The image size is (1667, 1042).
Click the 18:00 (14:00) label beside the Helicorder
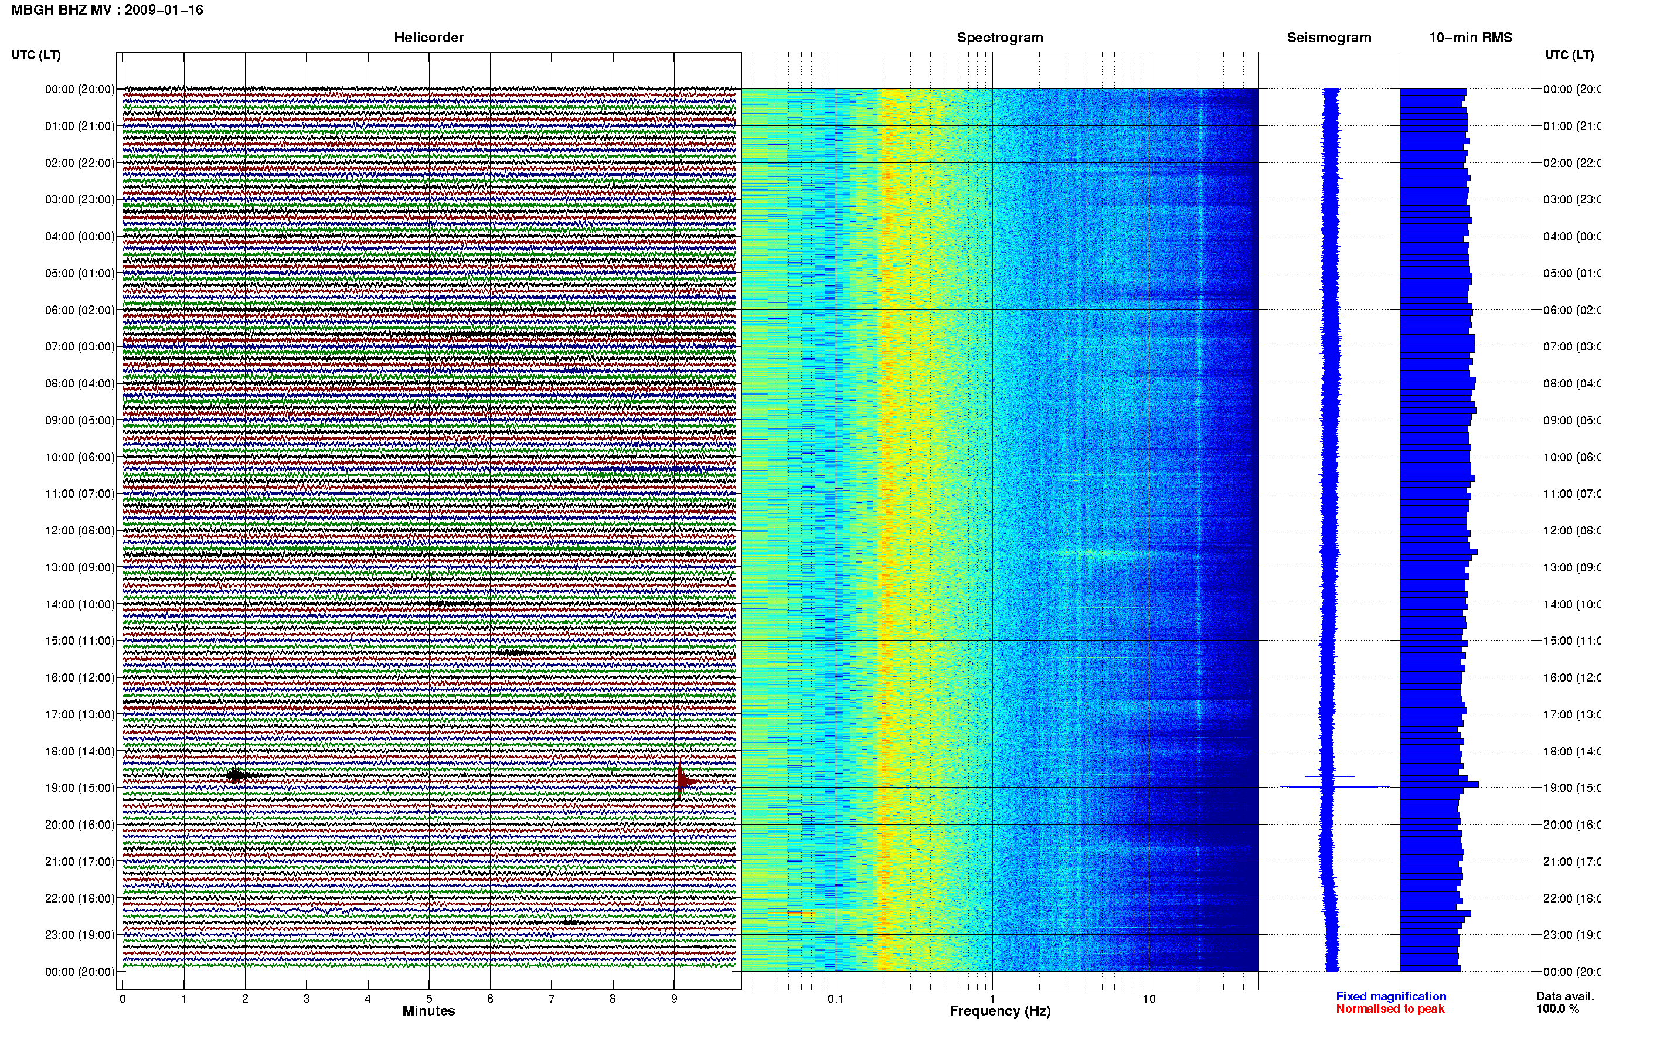[x=80, y=752]
